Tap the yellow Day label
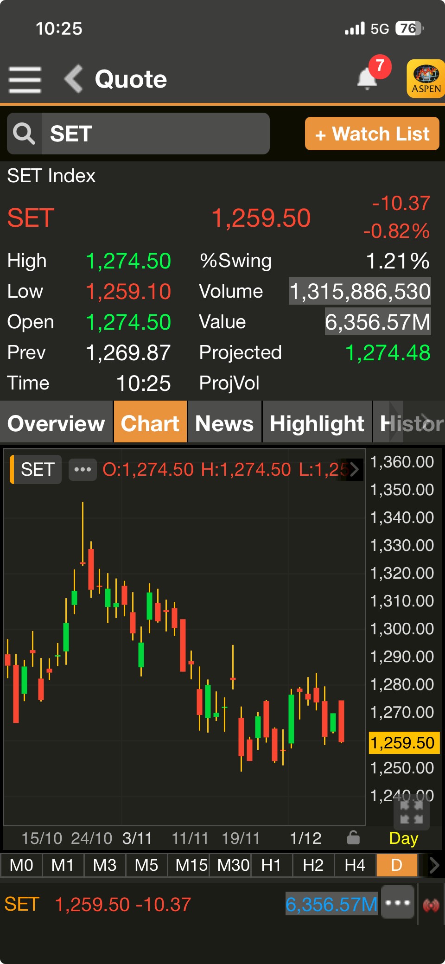 pyautogui.click(x=403, y=838)
